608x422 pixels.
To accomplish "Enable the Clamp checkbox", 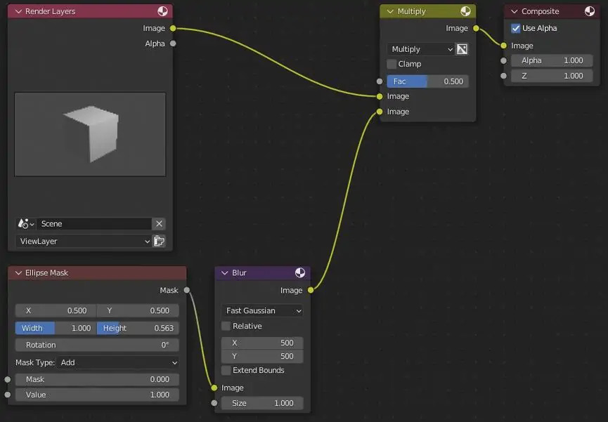I will coord(392,64).
